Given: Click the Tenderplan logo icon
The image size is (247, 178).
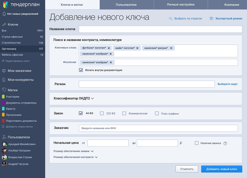Looking at the screenshot, I should coord(6,5).
